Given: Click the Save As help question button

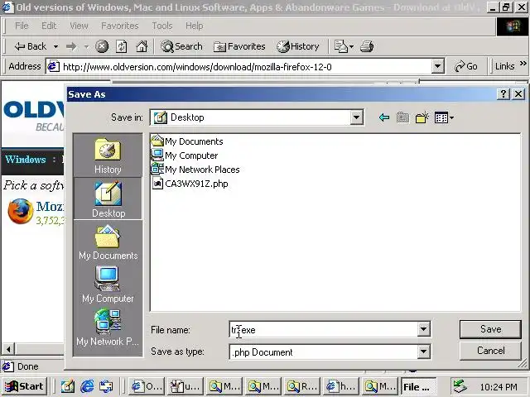Looking at the screenshot, I should pos(503,93).
